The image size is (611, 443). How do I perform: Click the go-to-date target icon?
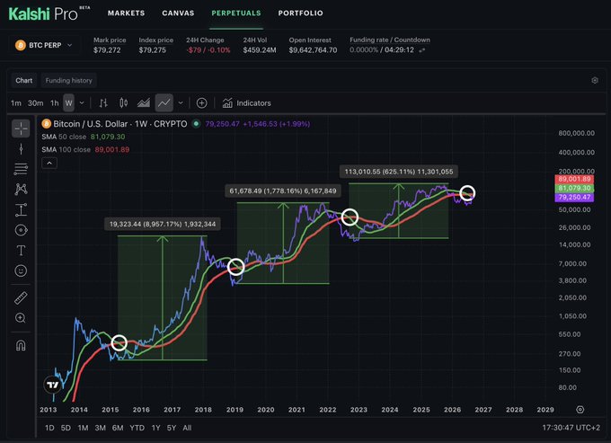point(580,410)
